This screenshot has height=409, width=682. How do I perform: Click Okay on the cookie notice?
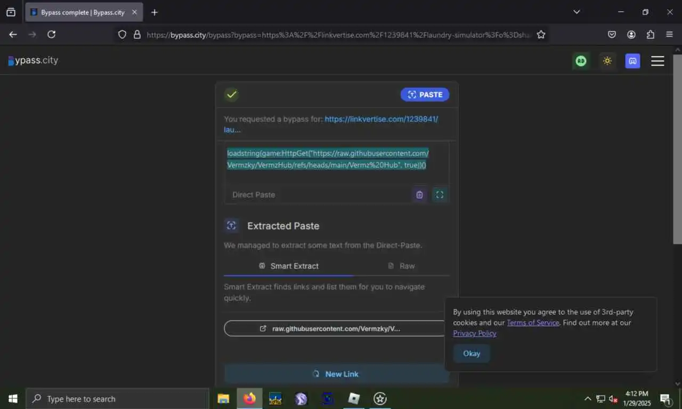pyautogui.click(x=472, y=354)
